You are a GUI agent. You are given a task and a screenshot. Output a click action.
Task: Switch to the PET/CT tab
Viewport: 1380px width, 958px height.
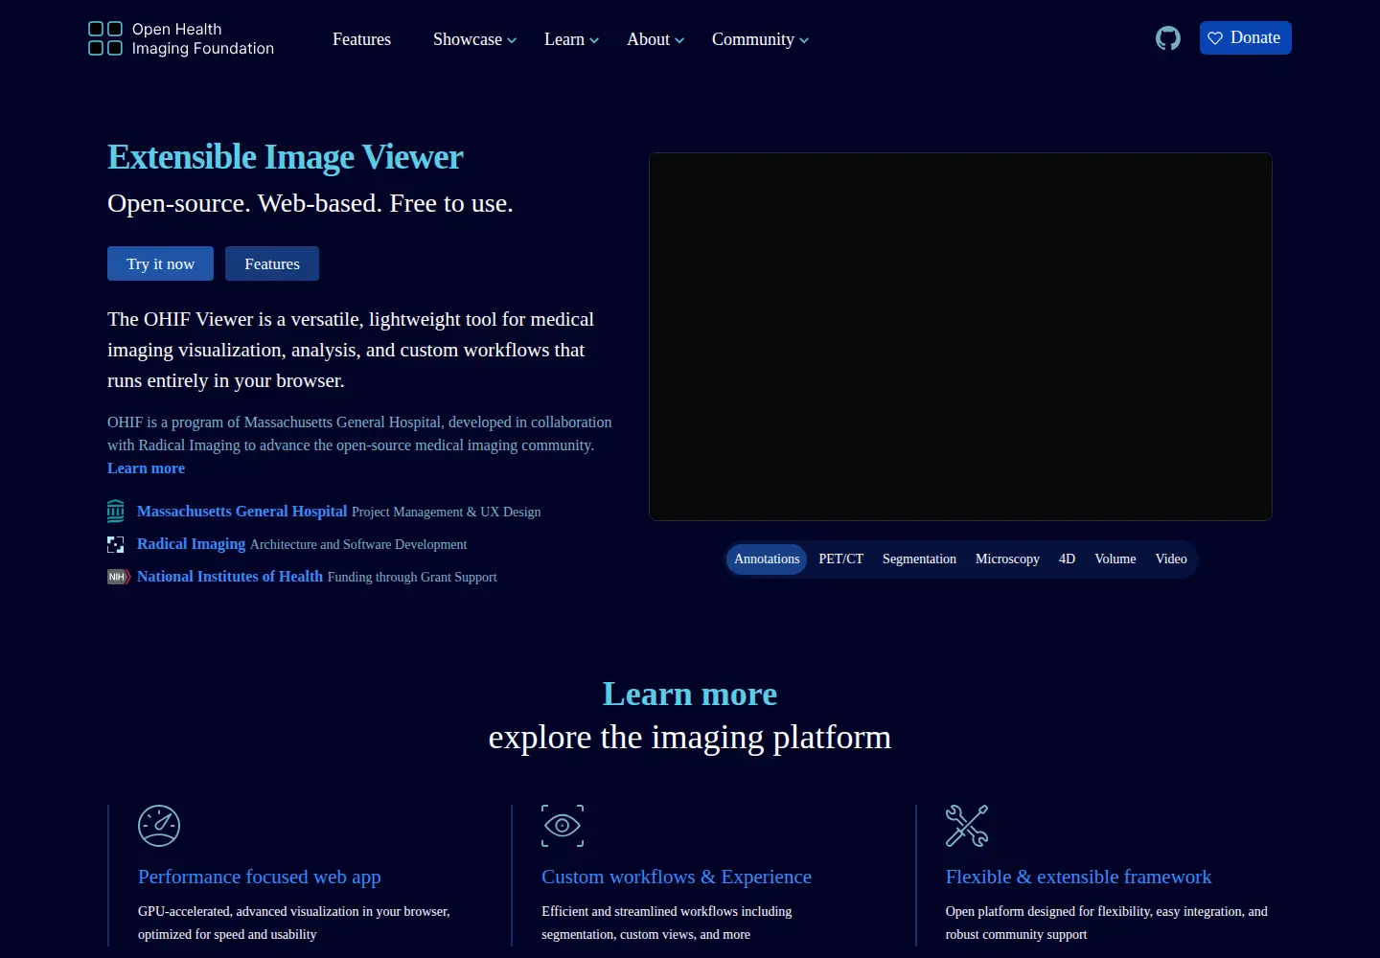coord(840,559)
